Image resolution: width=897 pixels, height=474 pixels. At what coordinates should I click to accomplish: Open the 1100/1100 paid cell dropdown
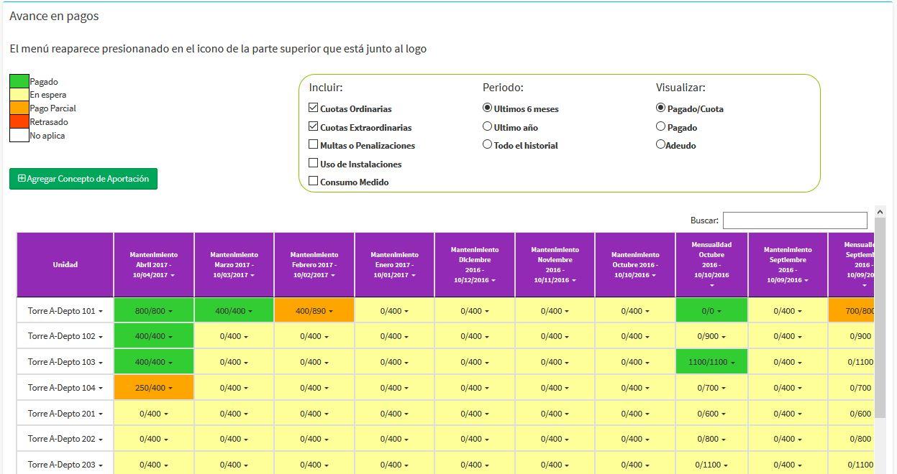711,362
